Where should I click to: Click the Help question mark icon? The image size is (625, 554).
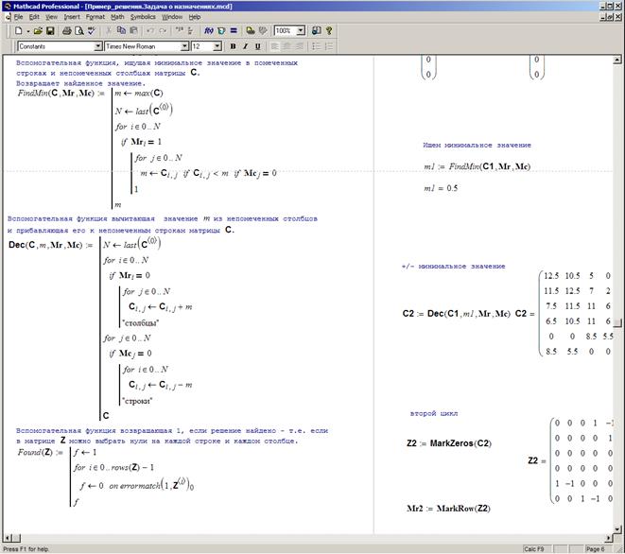coord(328,30)
